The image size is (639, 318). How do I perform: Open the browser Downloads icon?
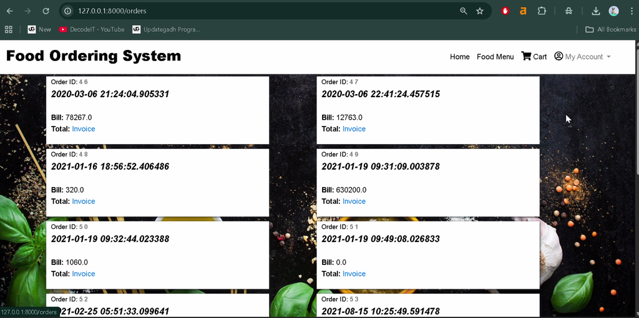(595, 11)
